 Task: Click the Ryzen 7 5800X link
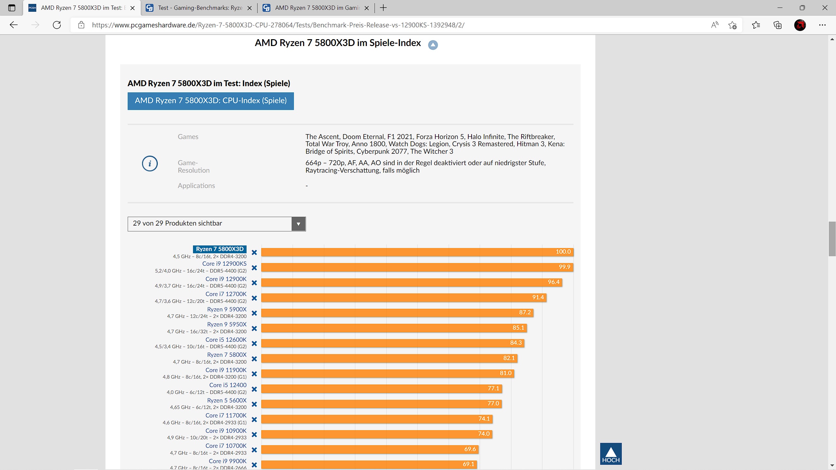pos(227,354)
